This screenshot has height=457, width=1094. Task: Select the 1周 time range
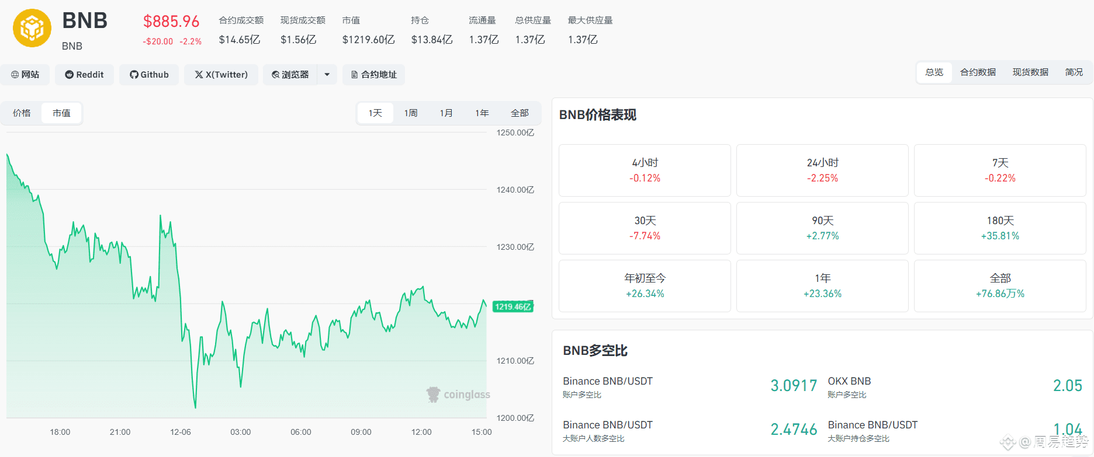tap(411, 113)
